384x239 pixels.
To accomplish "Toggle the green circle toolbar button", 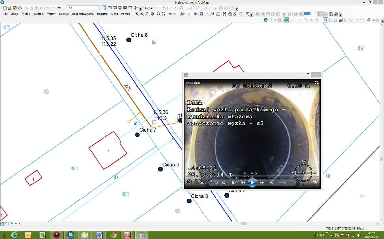I will point(286,20).
